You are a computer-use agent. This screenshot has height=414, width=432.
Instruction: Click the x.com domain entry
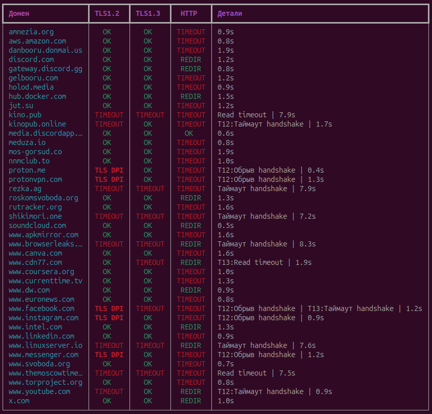19,401
